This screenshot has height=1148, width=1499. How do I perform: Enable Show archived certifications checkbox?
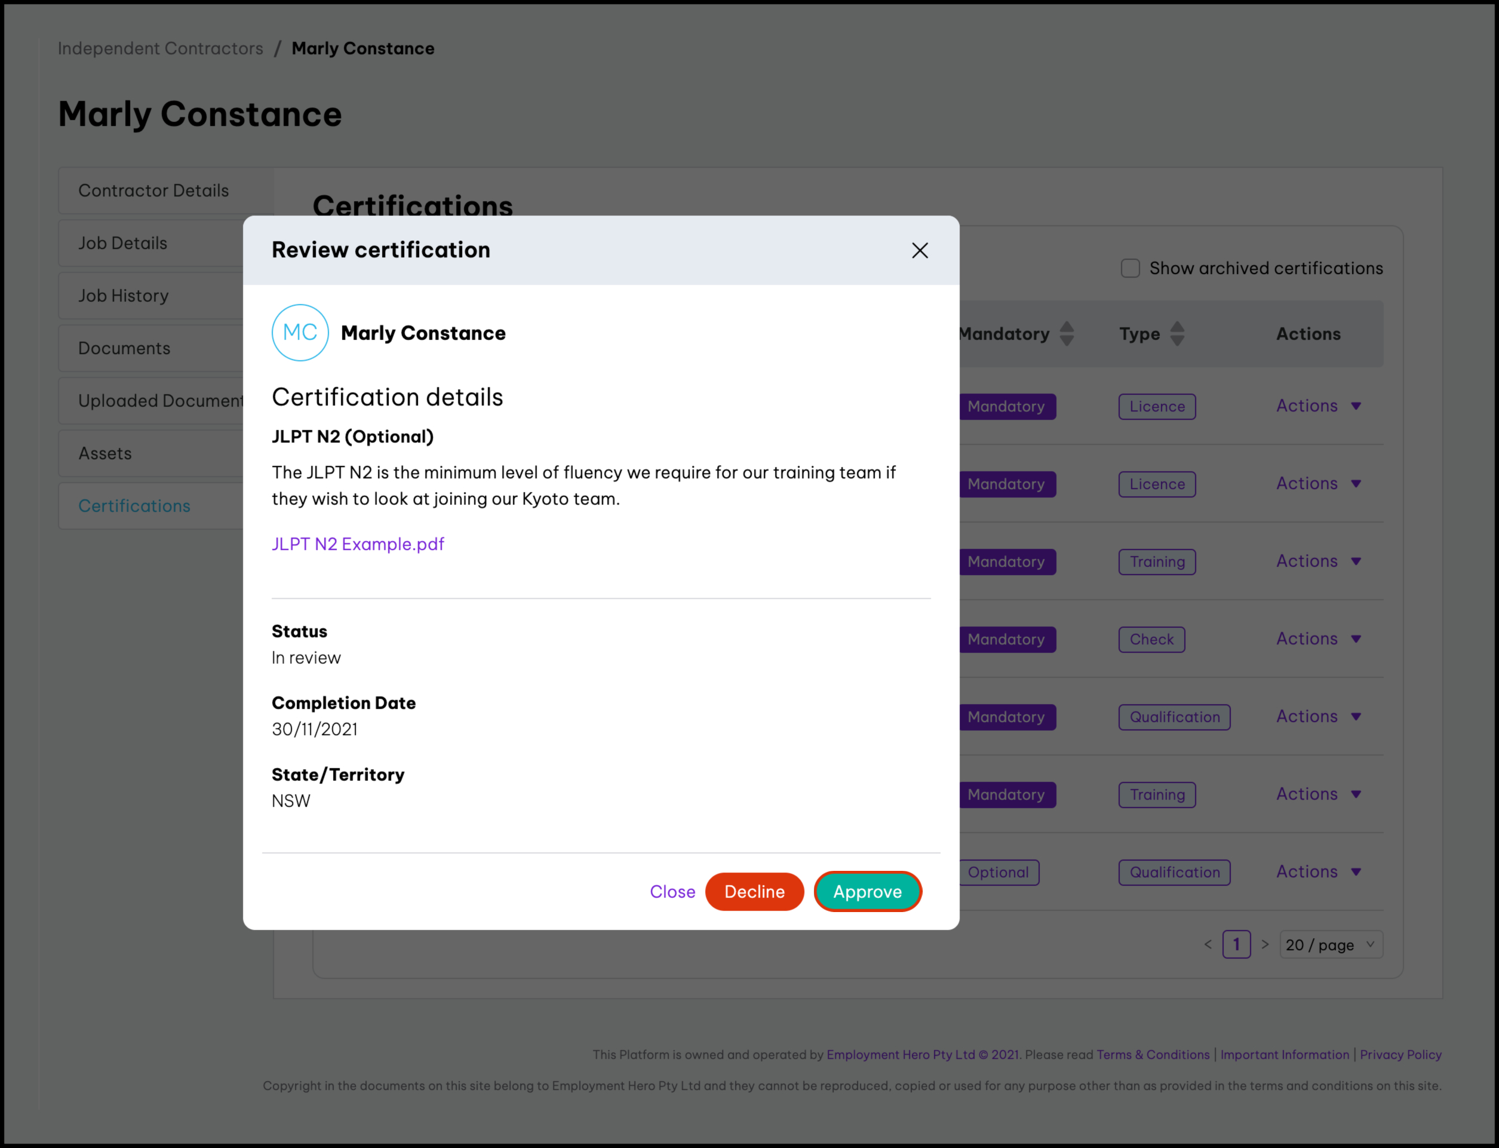1130,268
